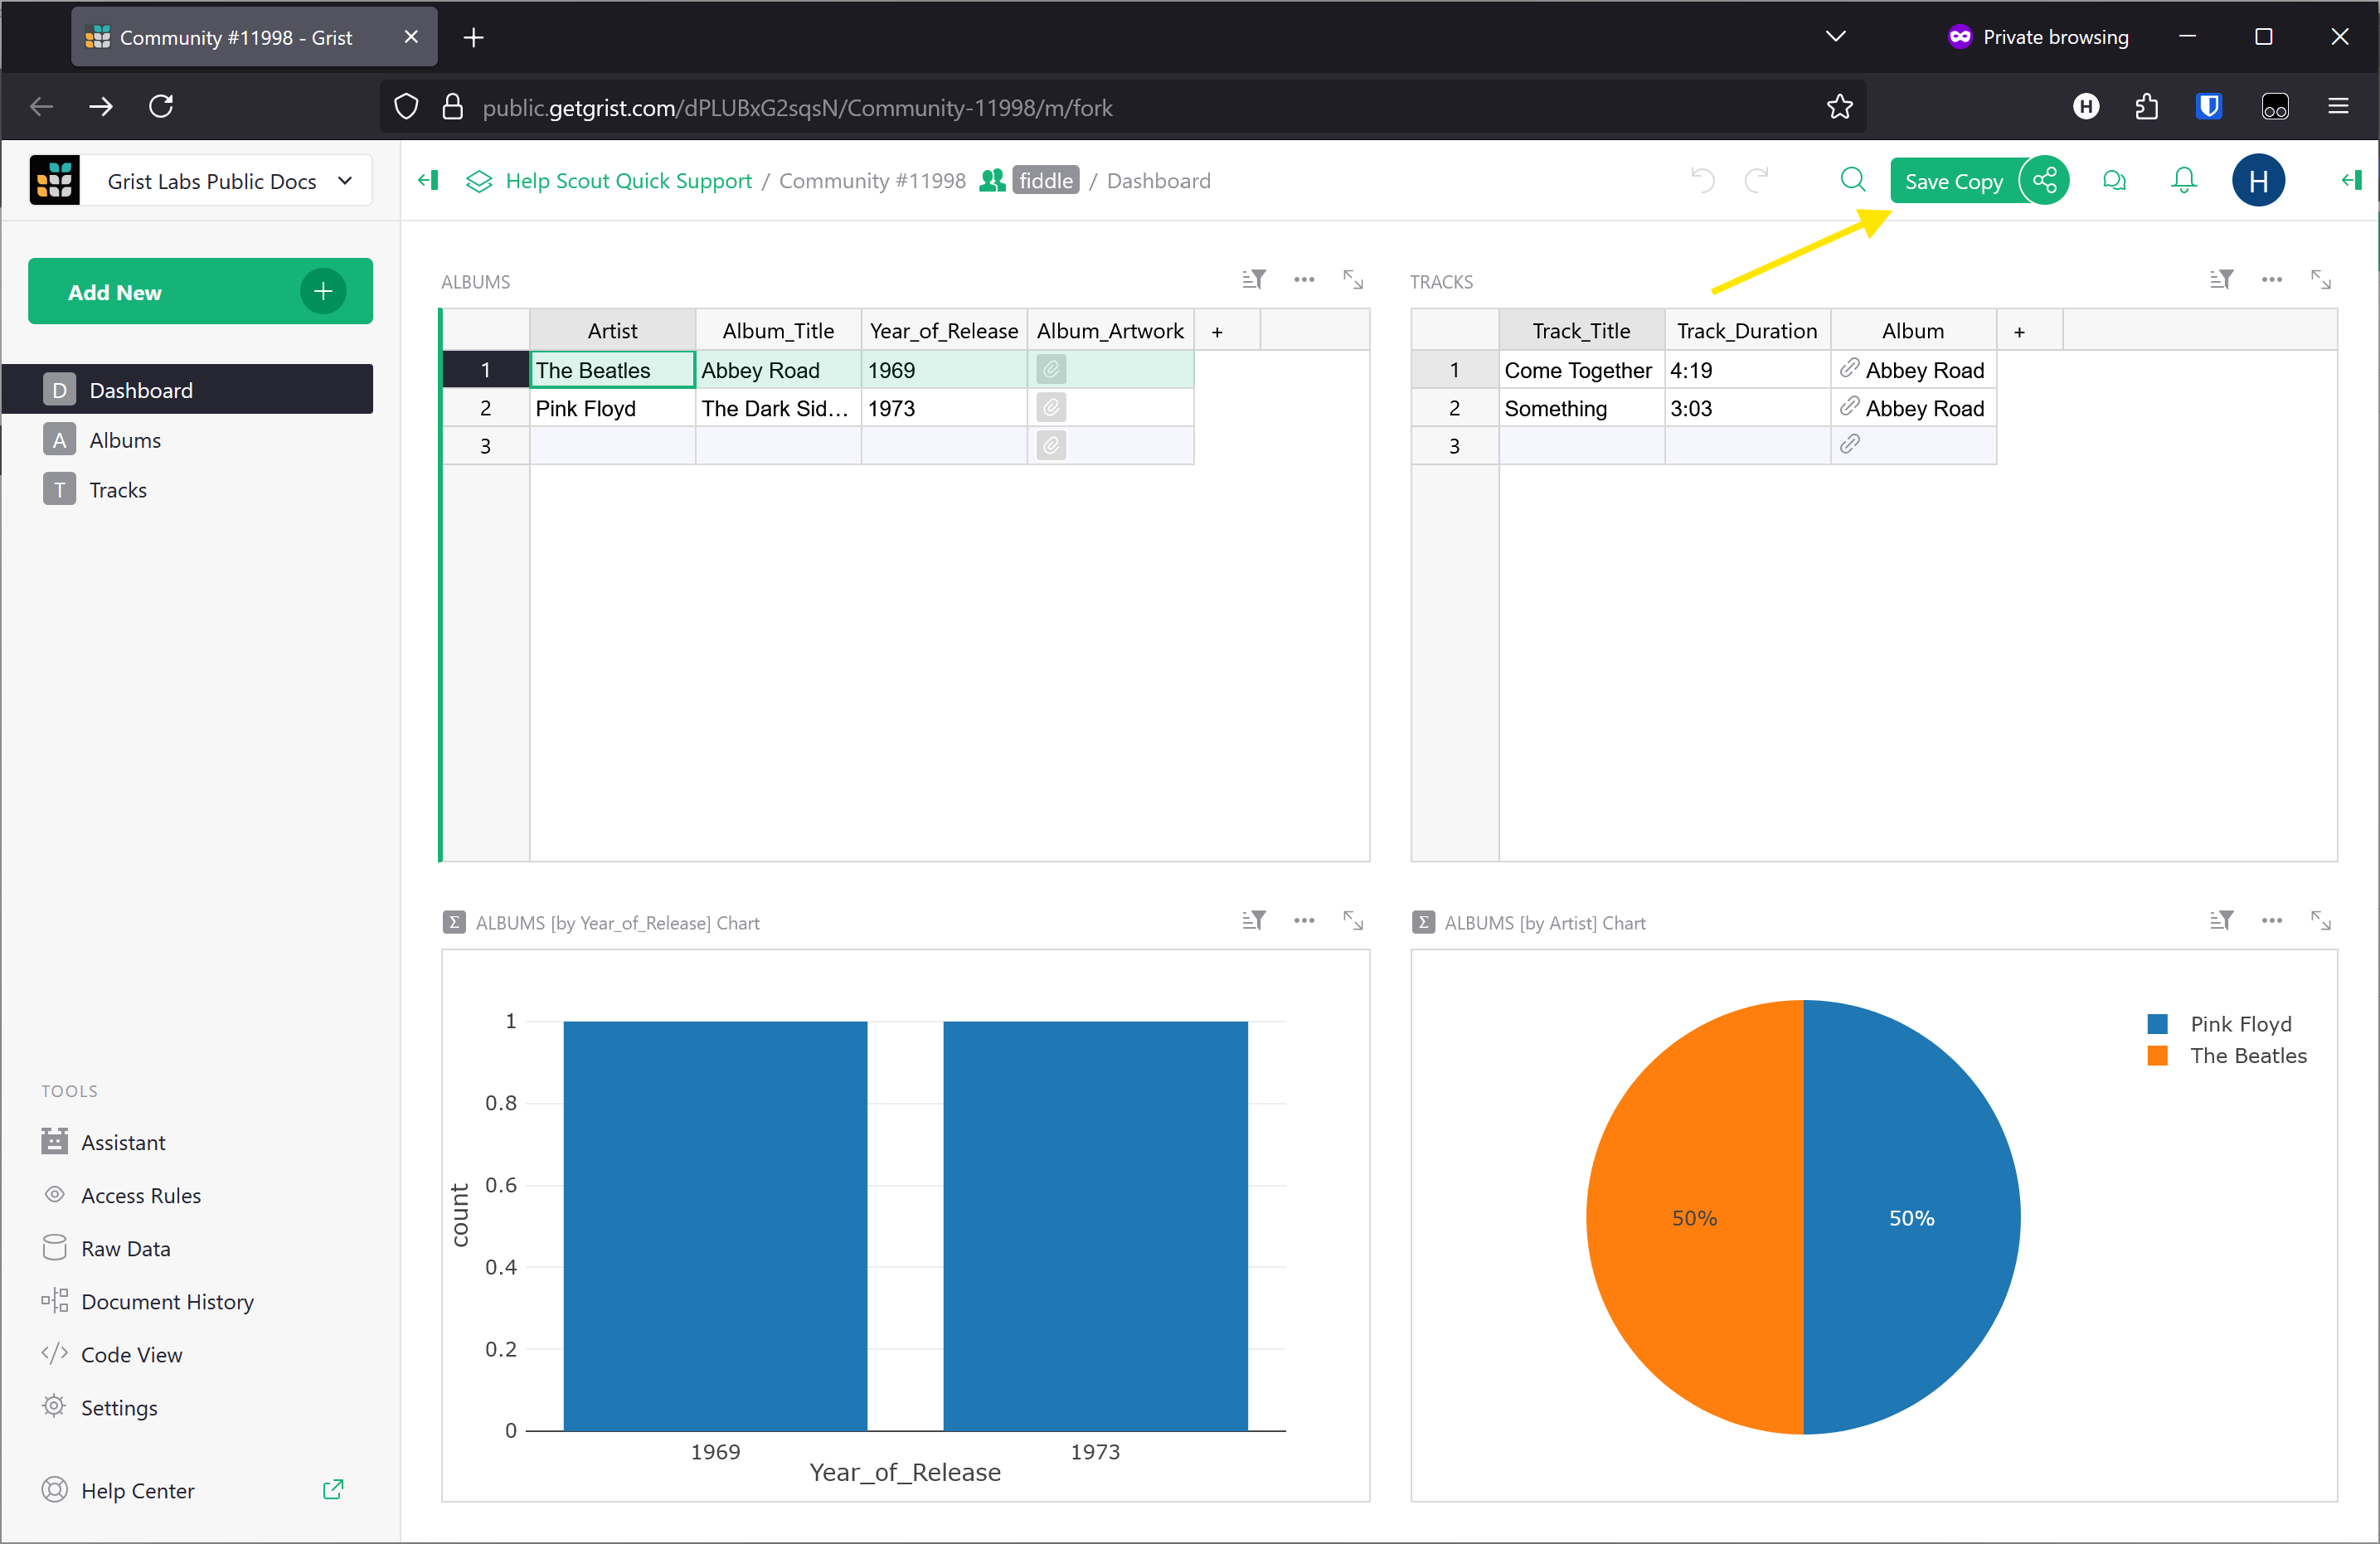Open the three-dot menu of the ALBUMS [by Artist] Chart

(x=2271, y=921)
